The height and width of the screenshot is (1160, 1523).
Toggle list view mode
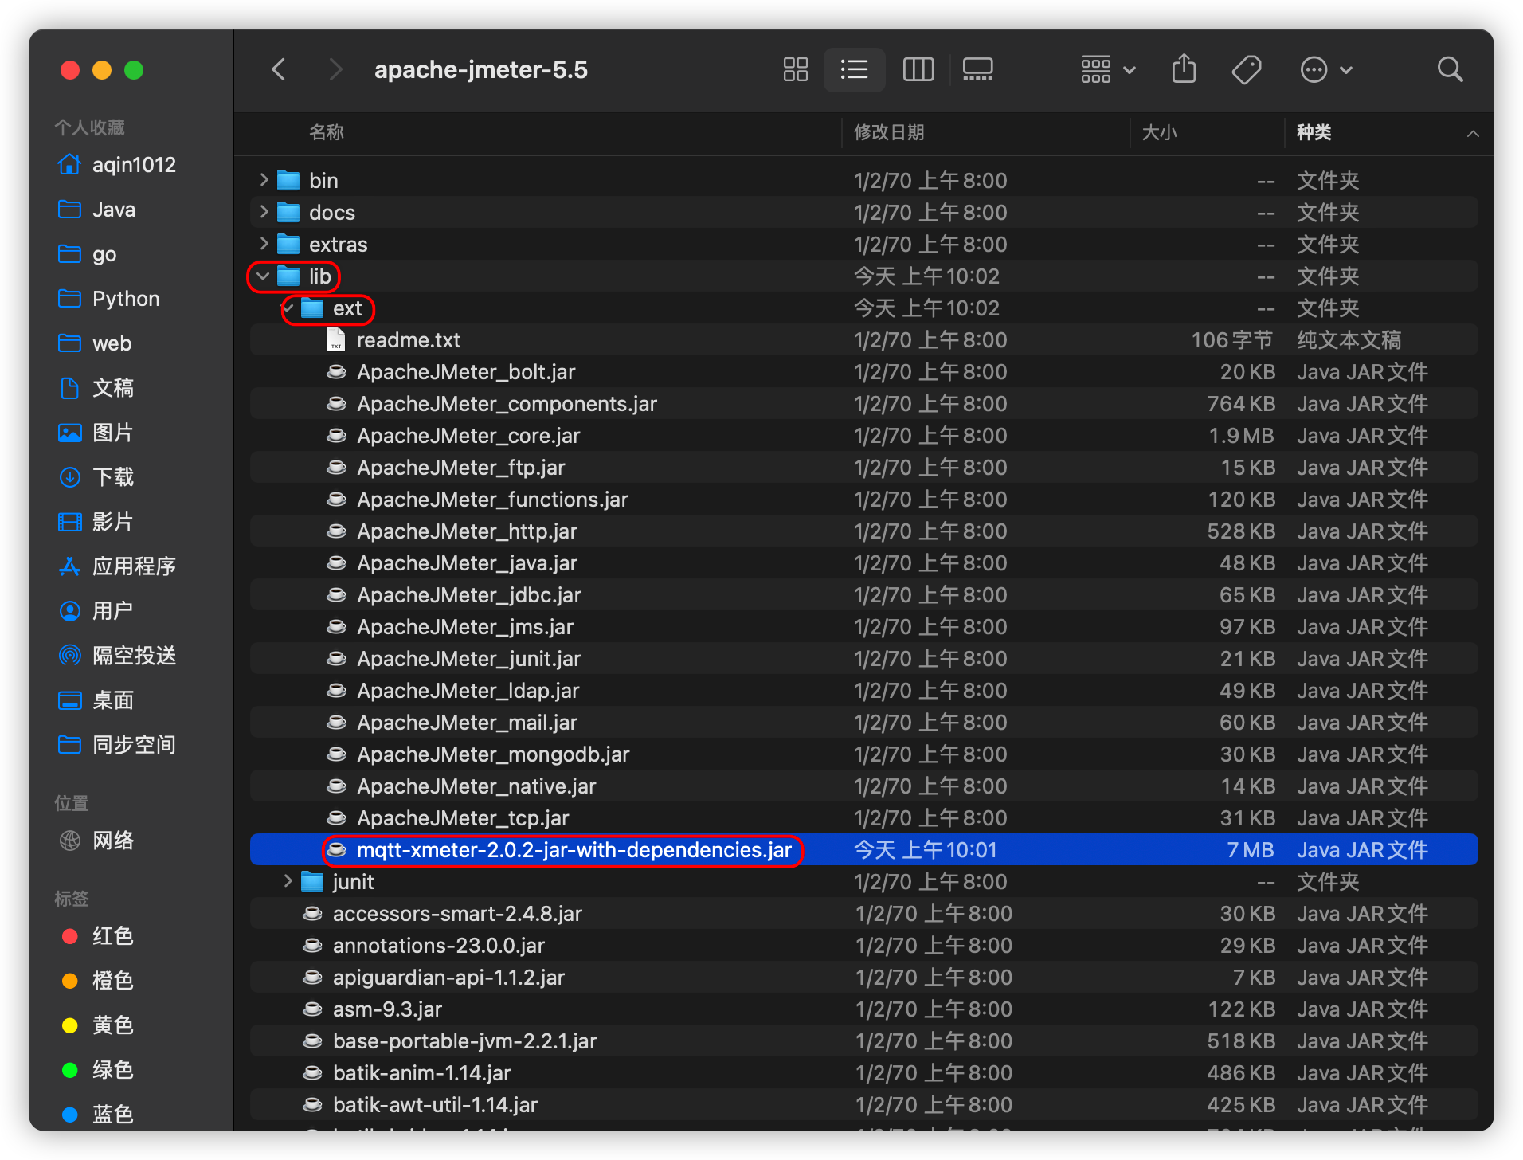855,69
